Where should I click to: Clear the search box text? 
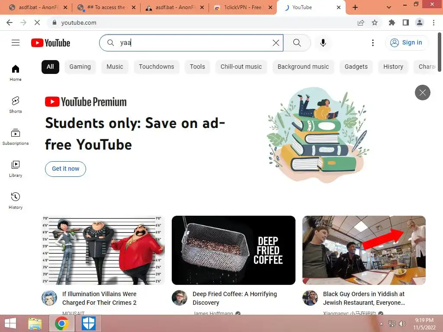click(276, 43)
